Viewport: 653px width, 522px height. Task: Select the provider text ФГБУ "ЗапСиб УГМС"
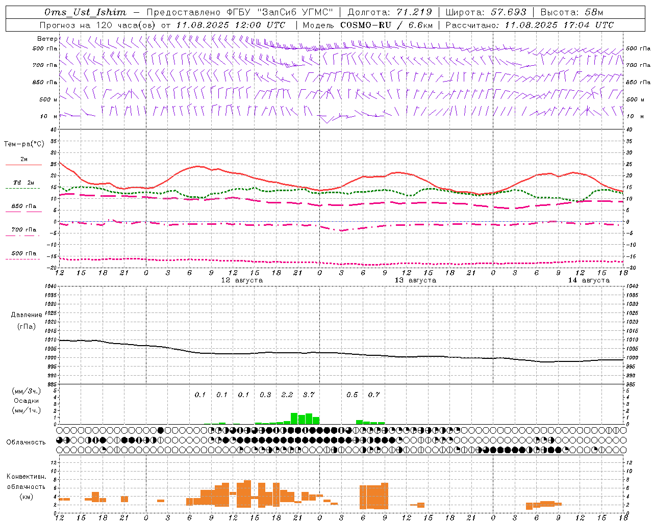tap(280, 12)
